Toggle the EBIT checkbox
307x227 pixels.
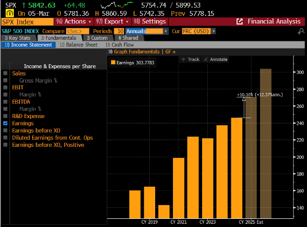pos(5,87)
